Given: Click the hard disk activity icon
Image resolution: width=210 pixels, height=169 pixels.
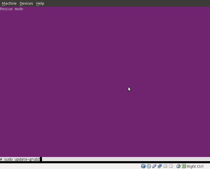Looking at the screenshot, I should click(143, 166).
